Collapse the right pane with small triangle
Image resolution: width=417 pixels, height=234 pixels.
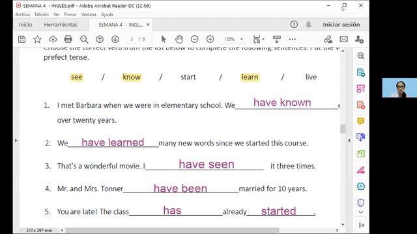coord(349,140)
